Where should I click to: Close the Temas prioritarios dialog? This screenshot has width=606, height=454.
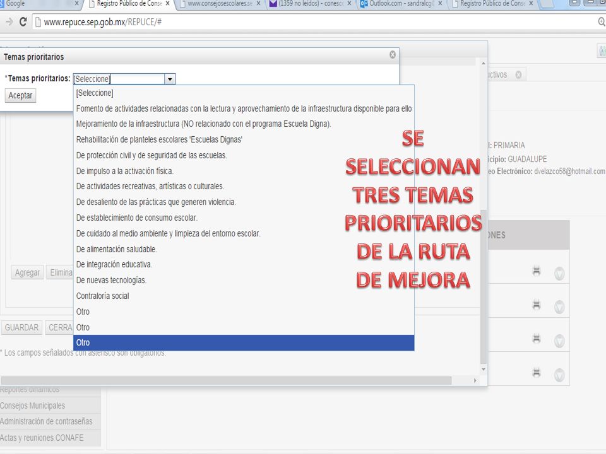coord(392,54)
